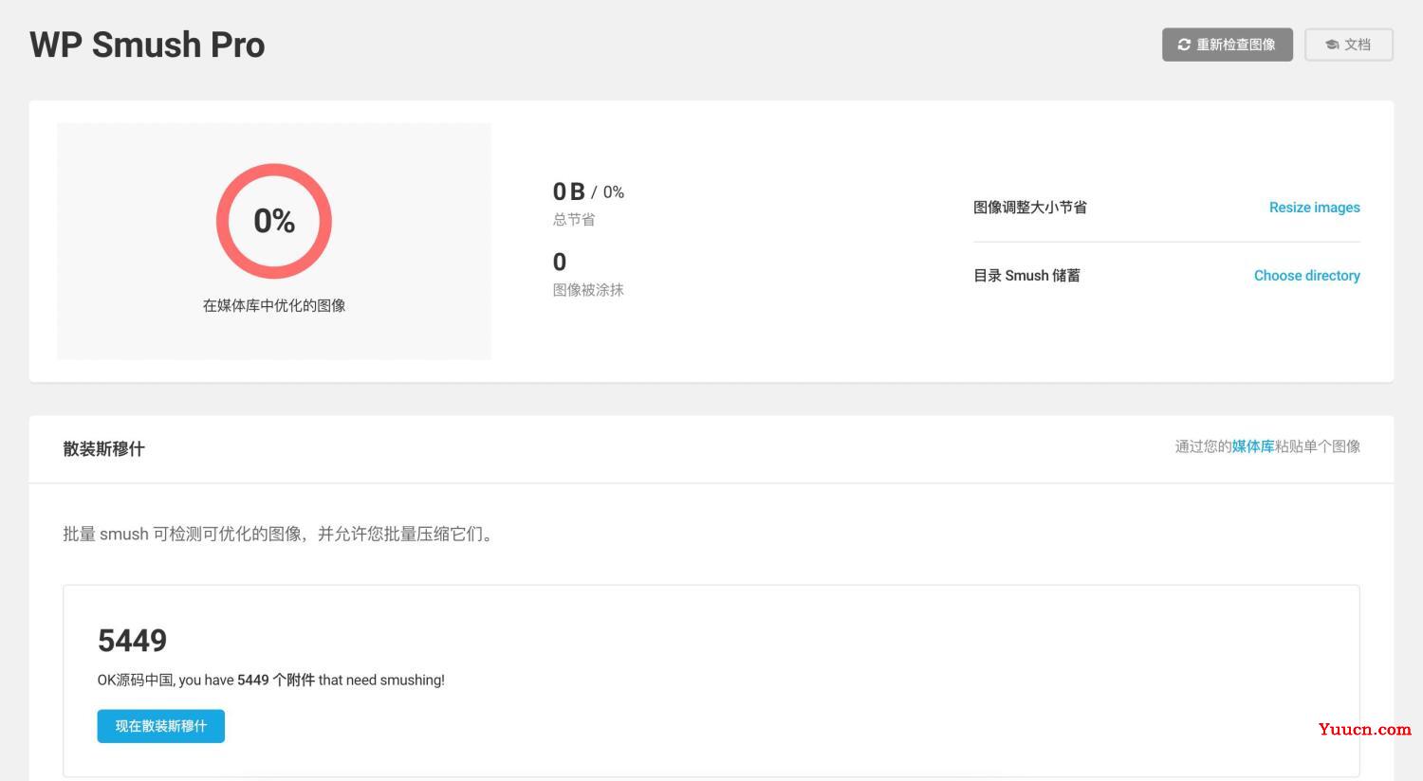The width and height of the screenshot is (1423, 781).
Task: Click the 0 B / 0% total savings value
Action: pyautogui.click(x=588, y=191)
